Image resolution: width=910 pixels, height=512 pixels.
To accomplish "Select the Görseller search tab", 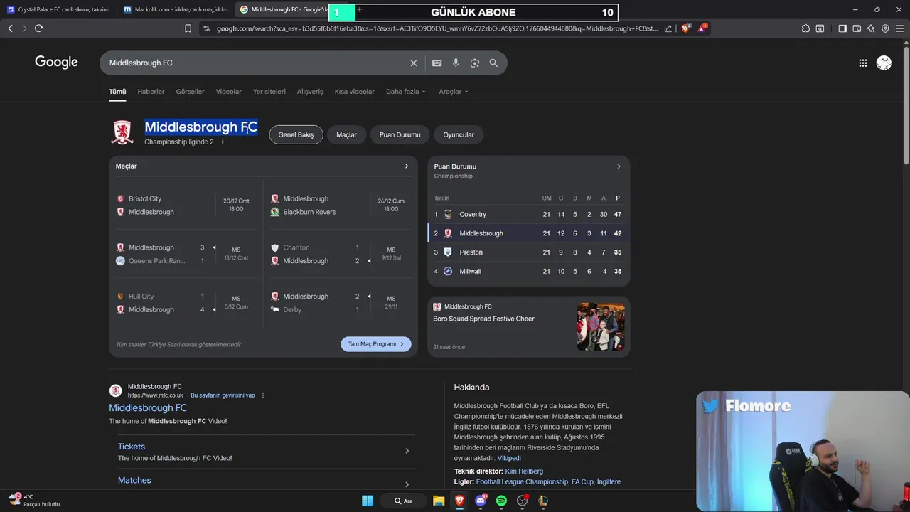I will tap(190, 92).
